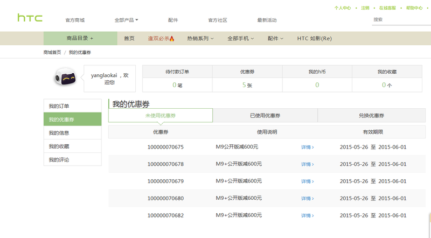Click coupon number 100000070680
Viewport: 431px width, 238px height.
165,198
